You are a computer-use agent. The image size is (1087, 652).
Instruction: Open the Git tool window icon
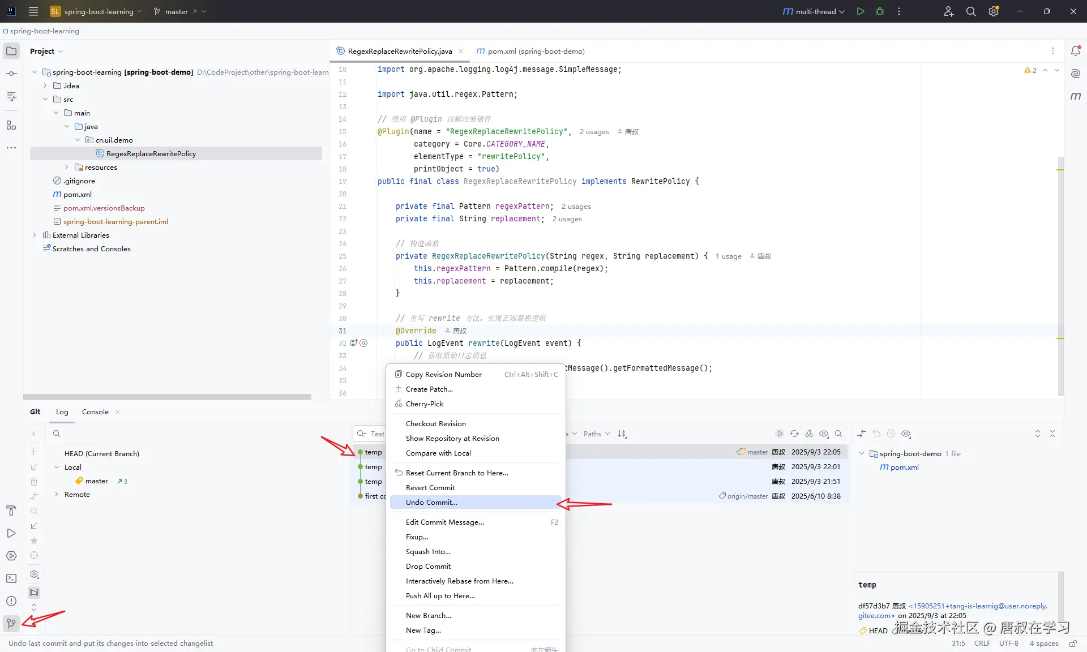pos(11,624)
